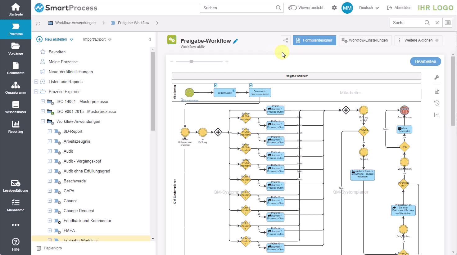
Task: Export diagram using the PDF icon
Action: [437, 91]
